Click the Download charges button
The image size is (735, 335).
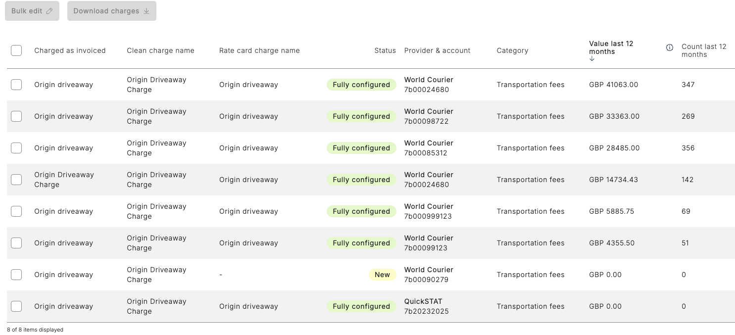point(111,11)
